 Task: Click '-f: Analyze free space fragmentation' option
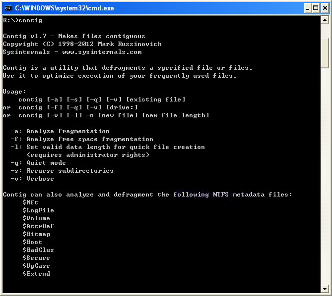pos(82,139)
